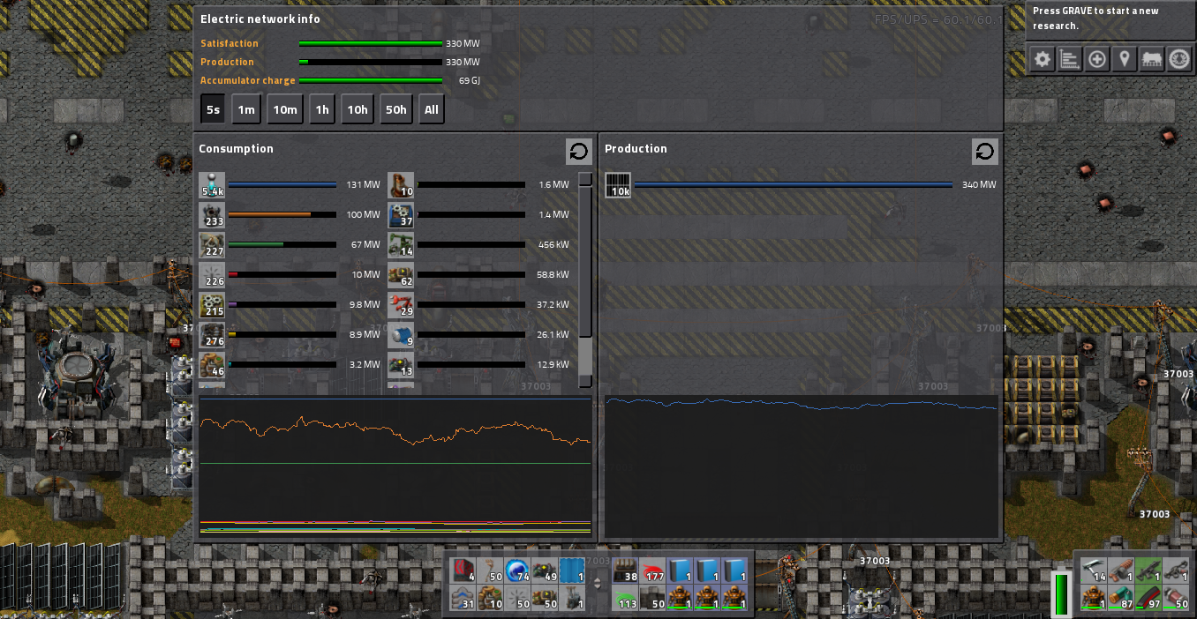Click the Consumption graph area

click(395, 466)
